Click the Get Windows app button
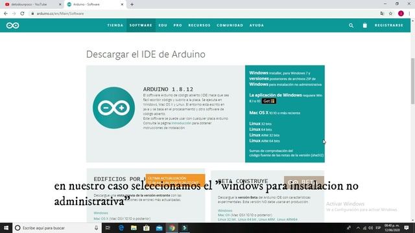 click(269, 101)
